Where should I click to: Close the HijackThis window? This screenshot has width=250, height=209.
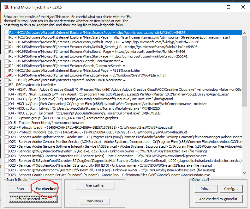point(243,7)
